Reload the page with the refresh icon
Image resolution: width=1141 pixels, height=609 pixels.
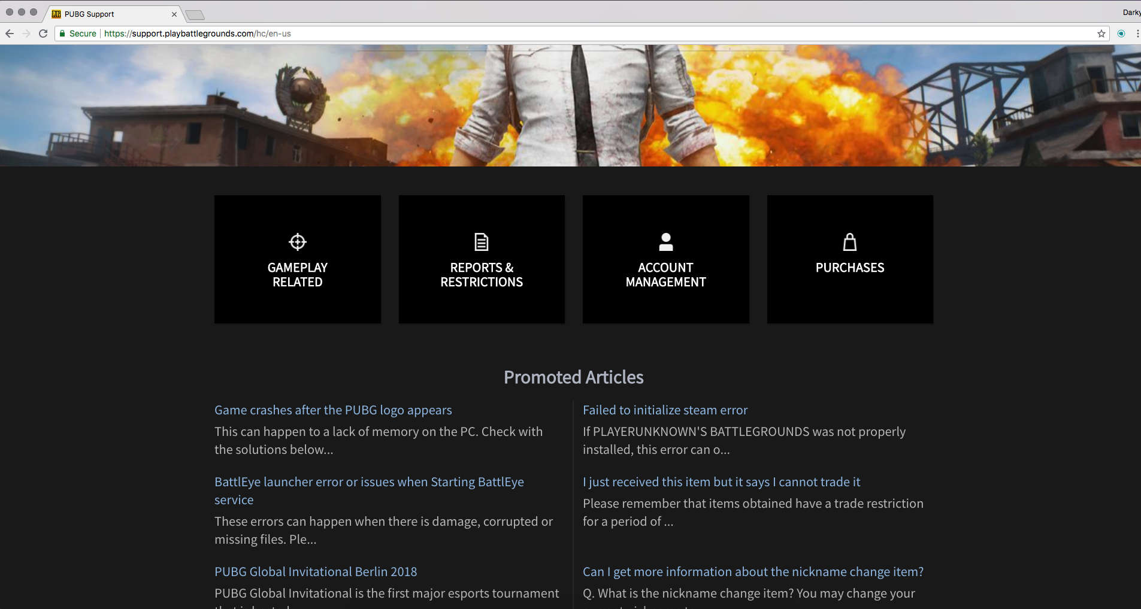coord(43,34)
